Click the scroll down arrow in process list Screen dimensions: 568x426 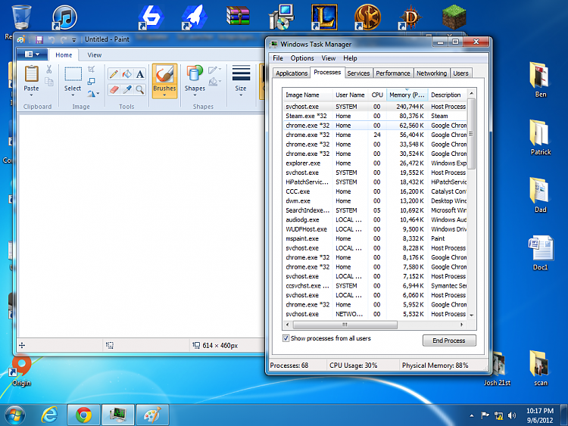471,316
